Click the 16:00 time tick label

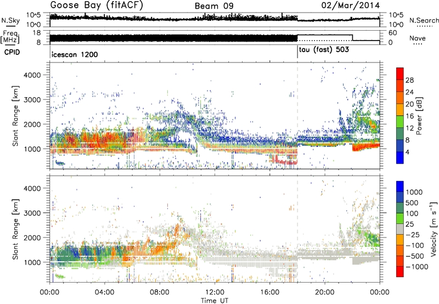pos(269,292)
